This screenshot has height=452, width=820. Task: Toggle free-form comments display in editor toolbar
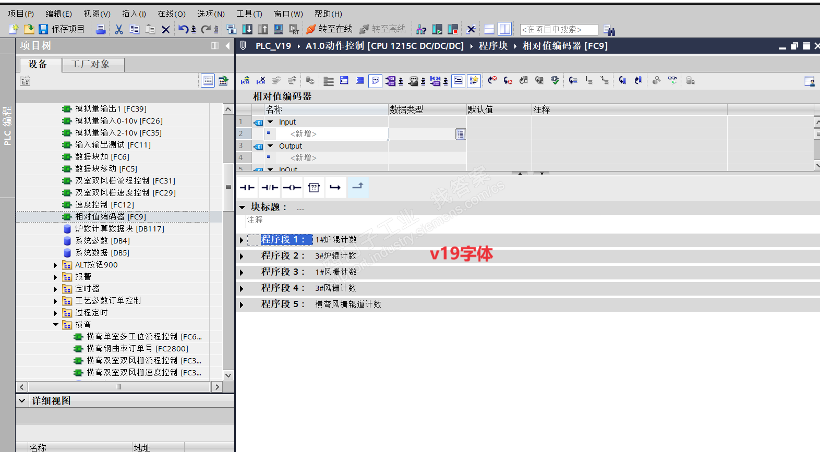tap(375, 80)
